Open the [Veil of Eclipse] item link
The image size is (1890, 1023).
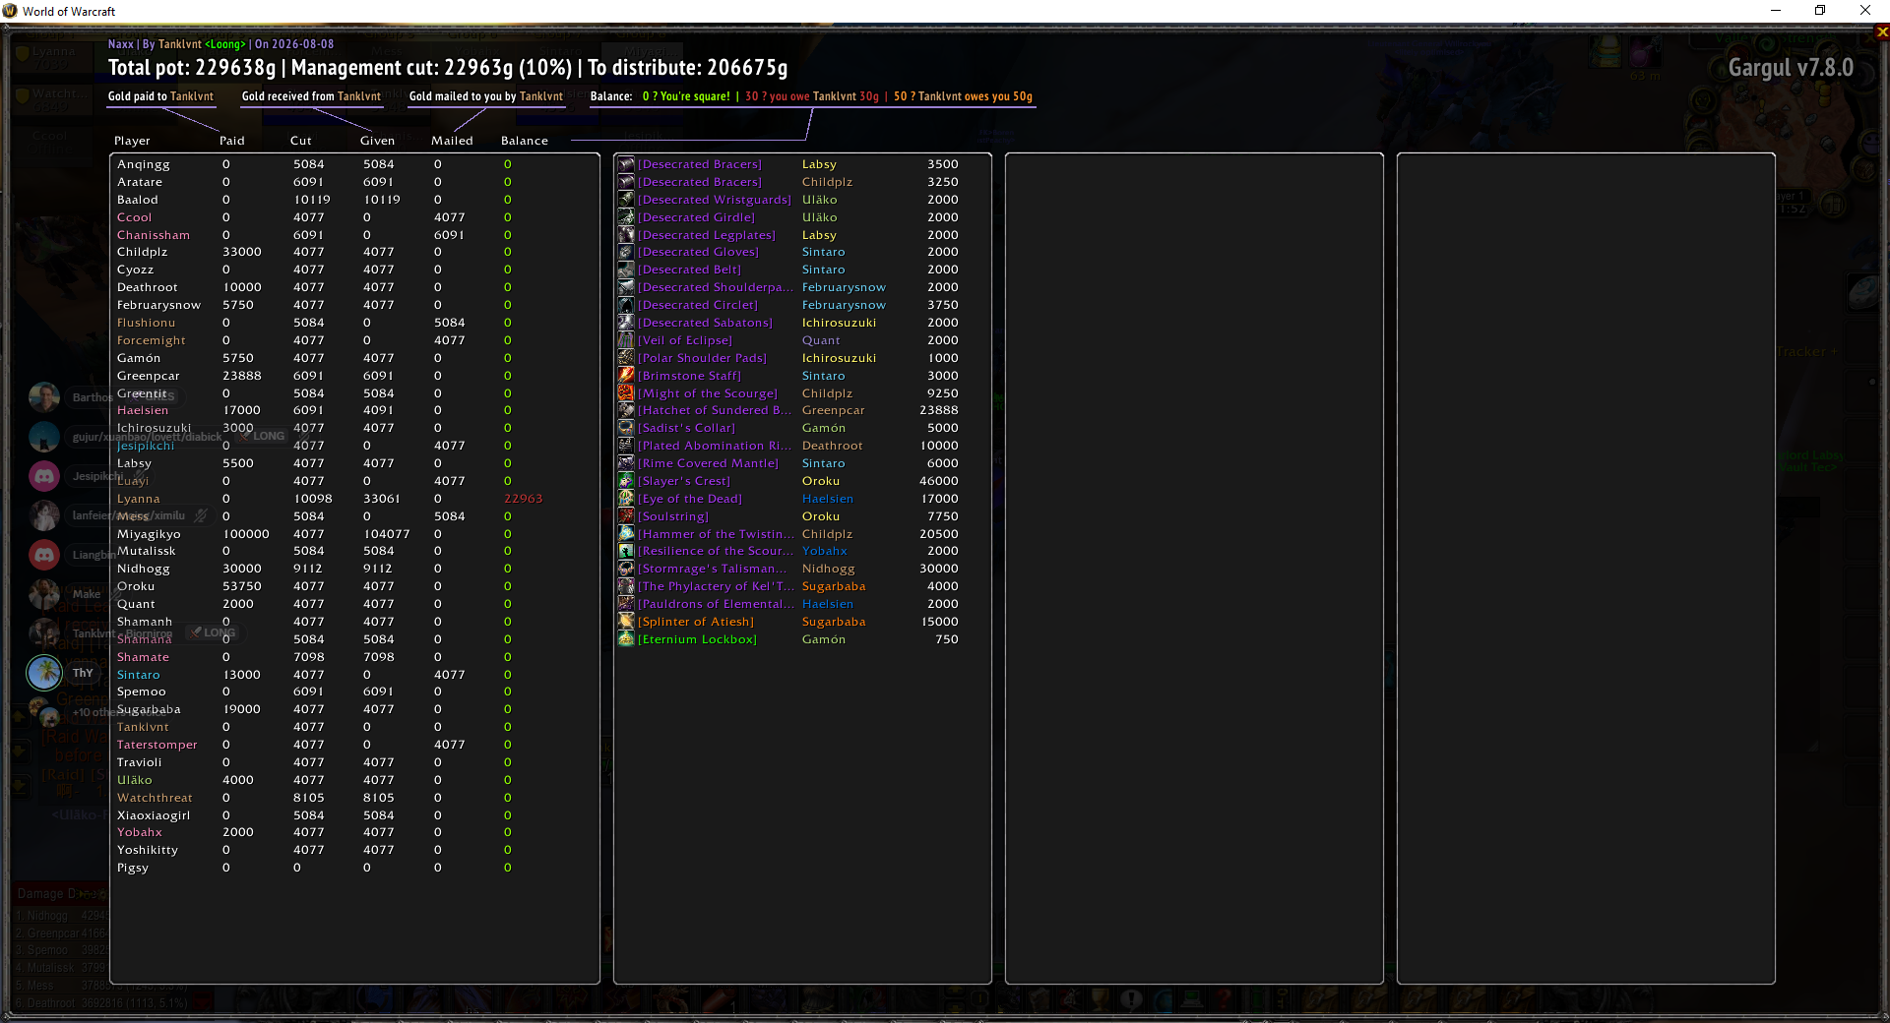[x=685, y=340]
